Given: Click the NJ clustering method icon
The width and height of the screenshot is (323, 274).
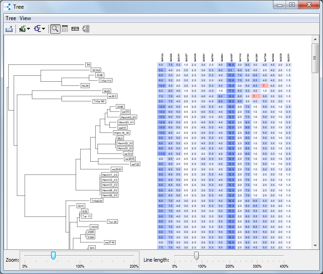Looking at the screenshot, I should [x=22, y=29].
